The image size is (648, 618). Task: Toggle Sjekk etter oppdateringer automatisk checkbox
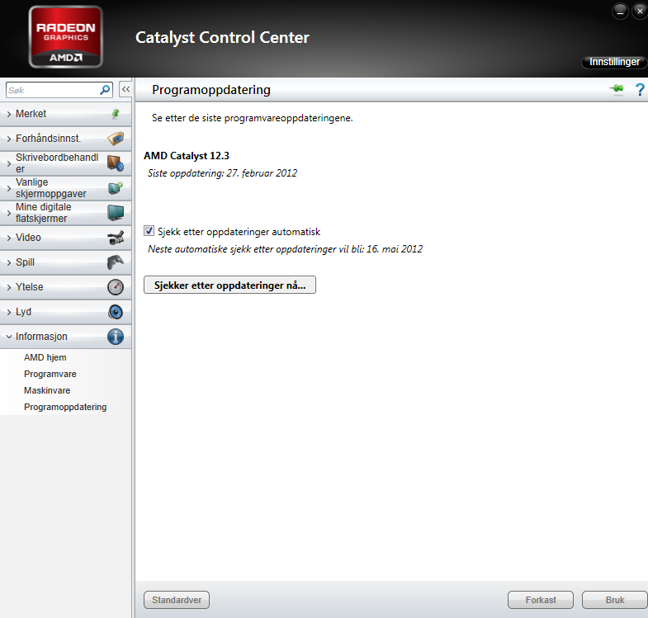[x=149, y=231]
